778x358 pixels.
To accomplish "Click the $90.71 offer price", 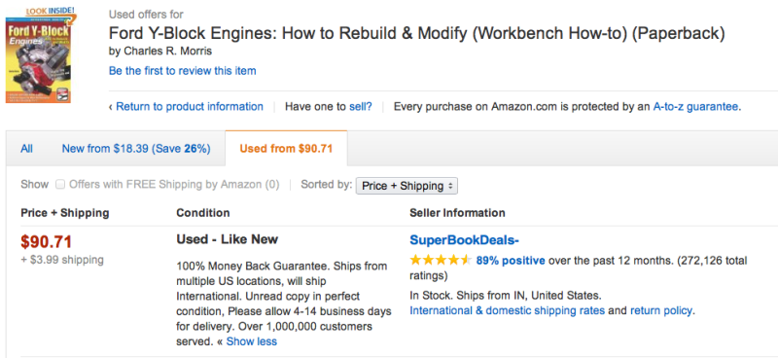I will click(47, 242).
